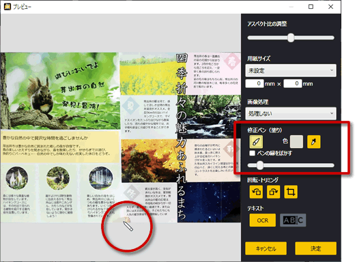Click the プレビュー app icon in title bar

tap(8, 7)
